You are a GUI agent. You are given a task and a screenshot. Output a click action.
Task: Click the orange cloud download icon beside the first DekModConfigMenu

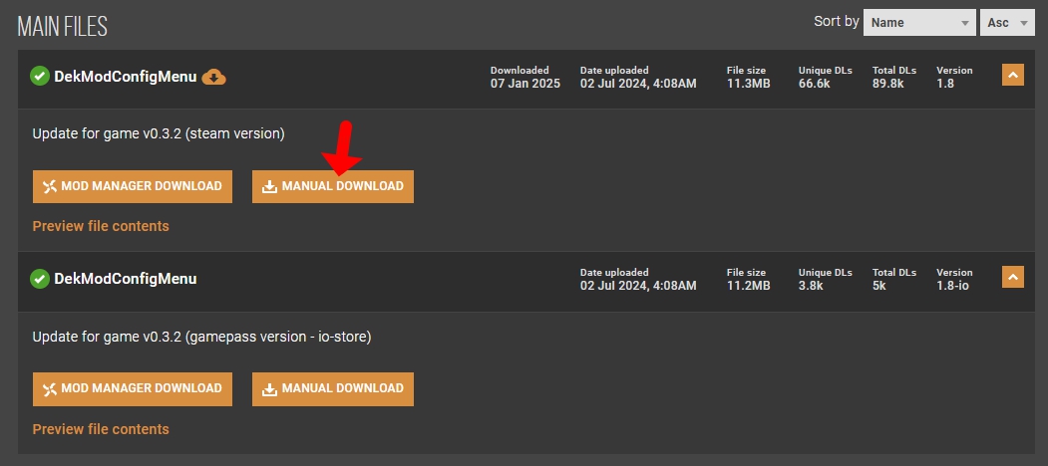click(213, 77)
